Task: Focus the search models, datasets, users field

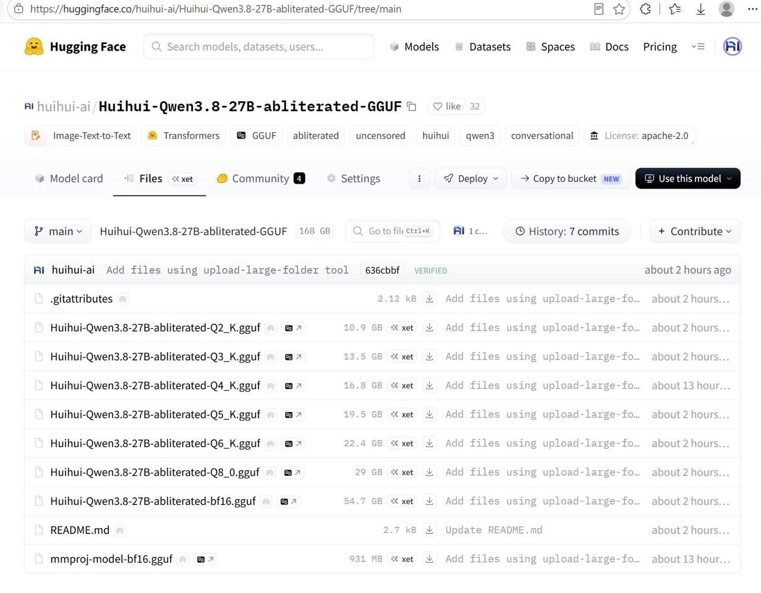Action: click(x=259, y=46)
